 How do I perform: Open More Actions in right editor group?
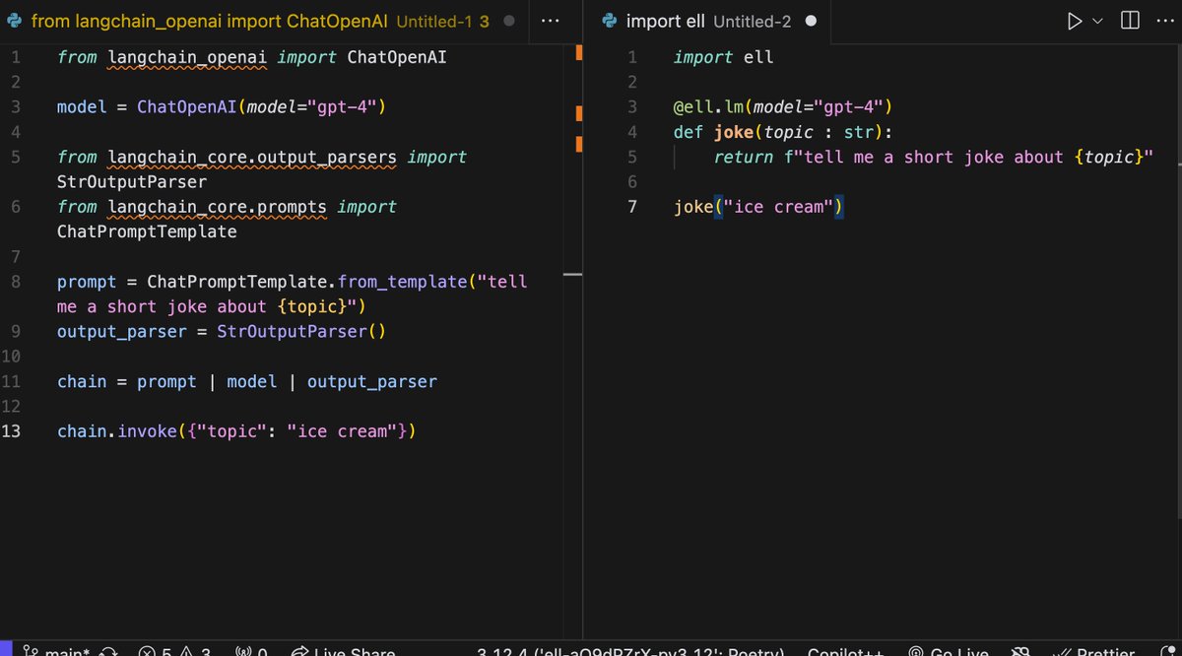click(x=1167, y=21)
